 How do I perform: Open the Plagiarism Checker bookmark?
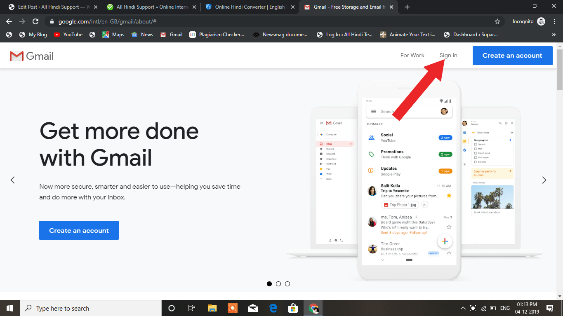[x=217, y=35]
